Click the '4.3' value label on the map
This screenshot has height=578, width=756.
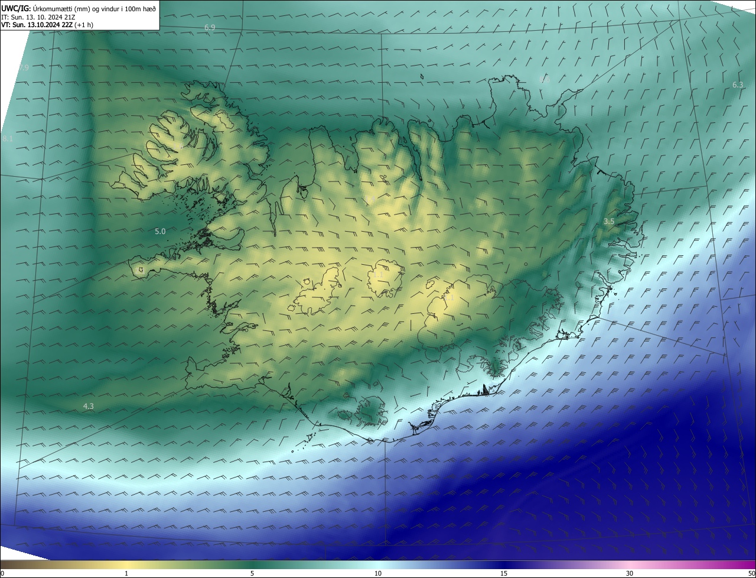point(88,406)
